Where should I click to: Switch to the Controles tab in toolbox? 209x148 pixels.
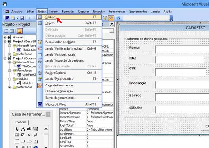tap(21, 122)
